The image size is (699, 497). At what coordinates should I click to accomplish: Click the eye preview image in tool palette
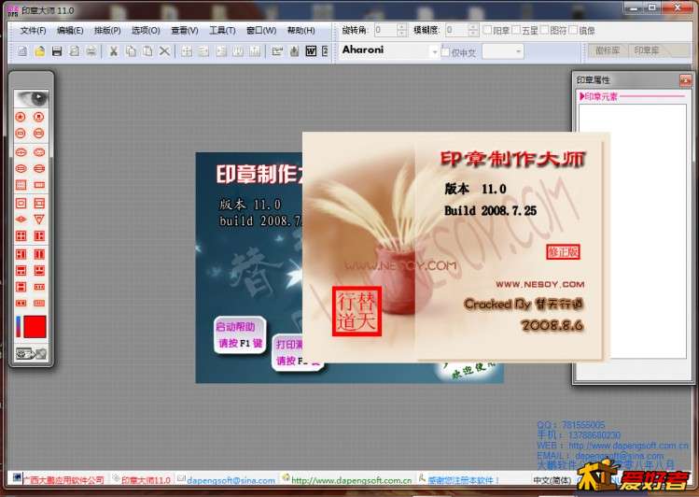(31, 98)
